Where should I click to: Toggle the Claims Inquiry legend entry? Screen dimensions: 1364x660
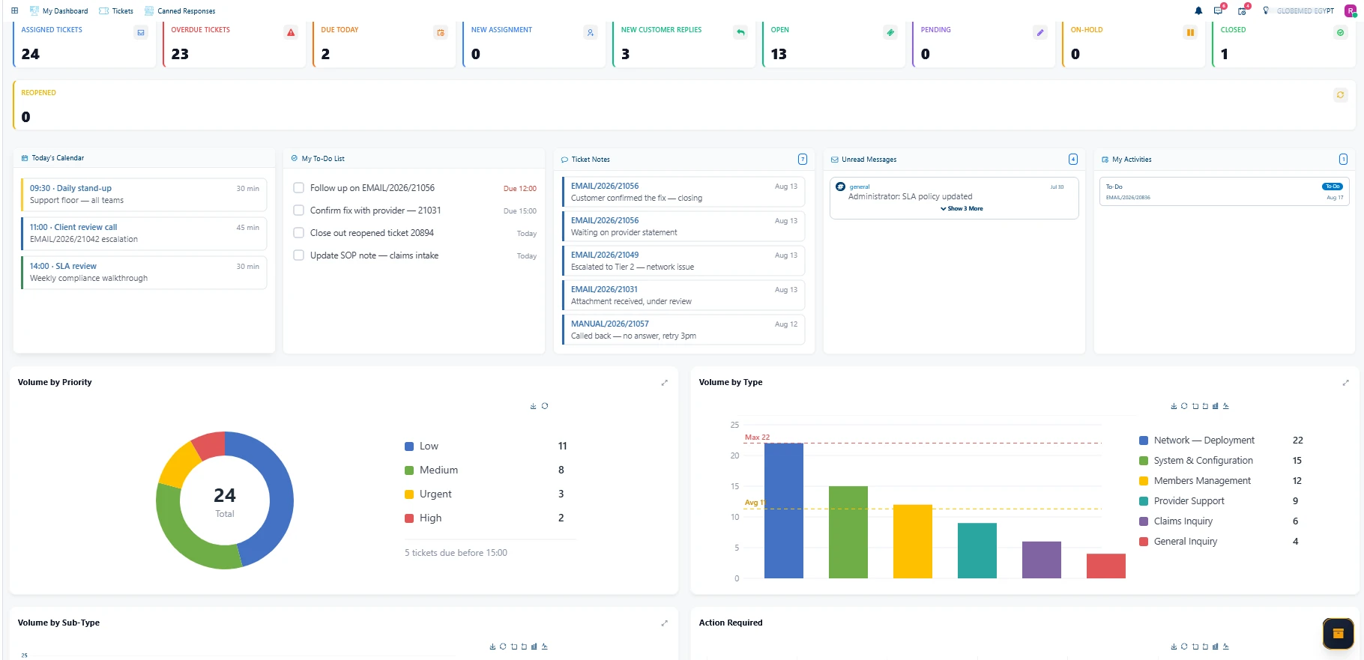1176,521
